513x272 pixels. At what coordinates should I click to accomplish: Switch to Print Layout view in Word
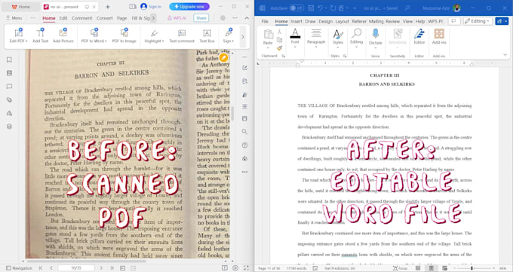point(432,268)
